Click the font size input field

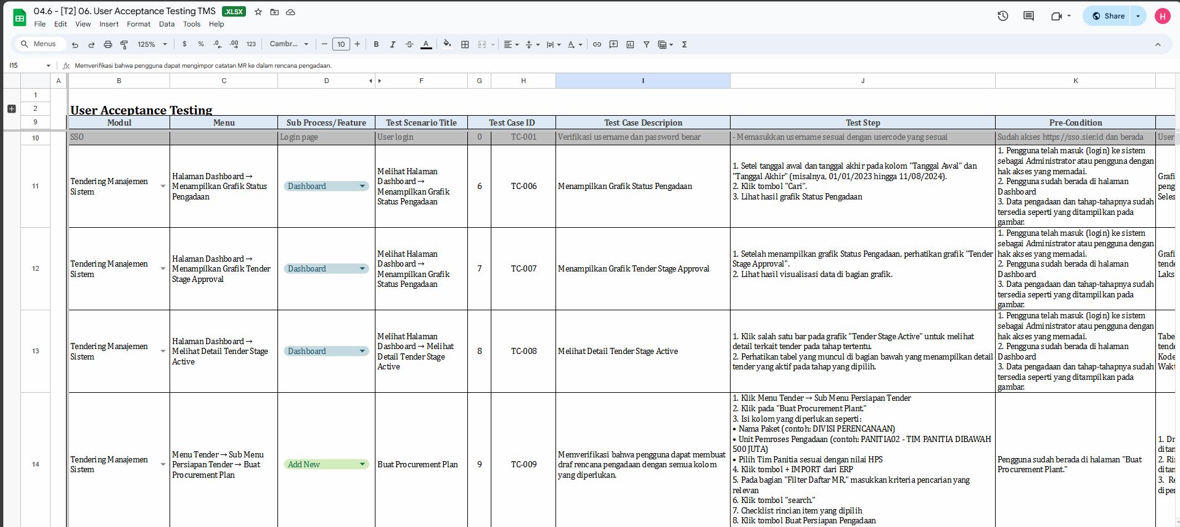[341, 44]
